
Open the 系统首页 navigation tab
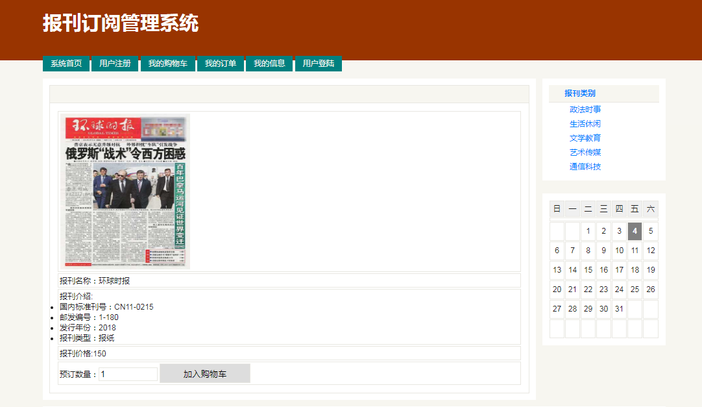(66, 64)
